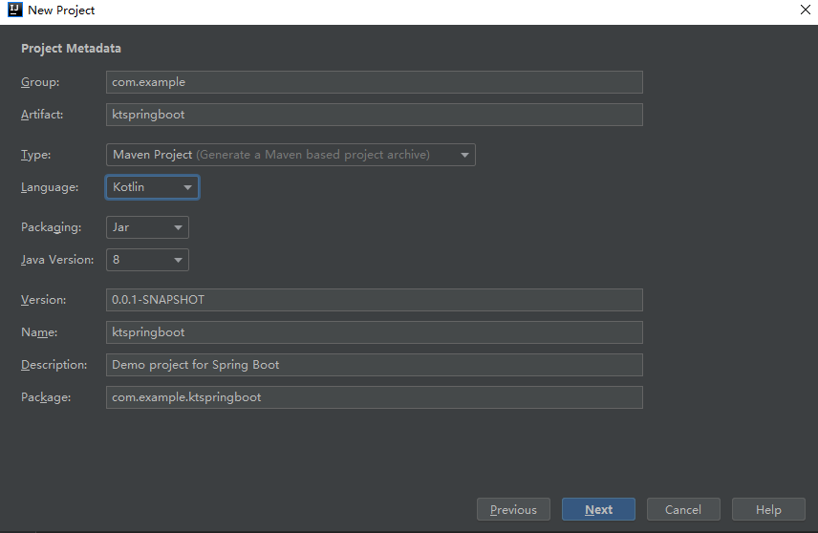Focus the Name text field
This screenshot has height=533, width=818.
(x=374, y=332)
